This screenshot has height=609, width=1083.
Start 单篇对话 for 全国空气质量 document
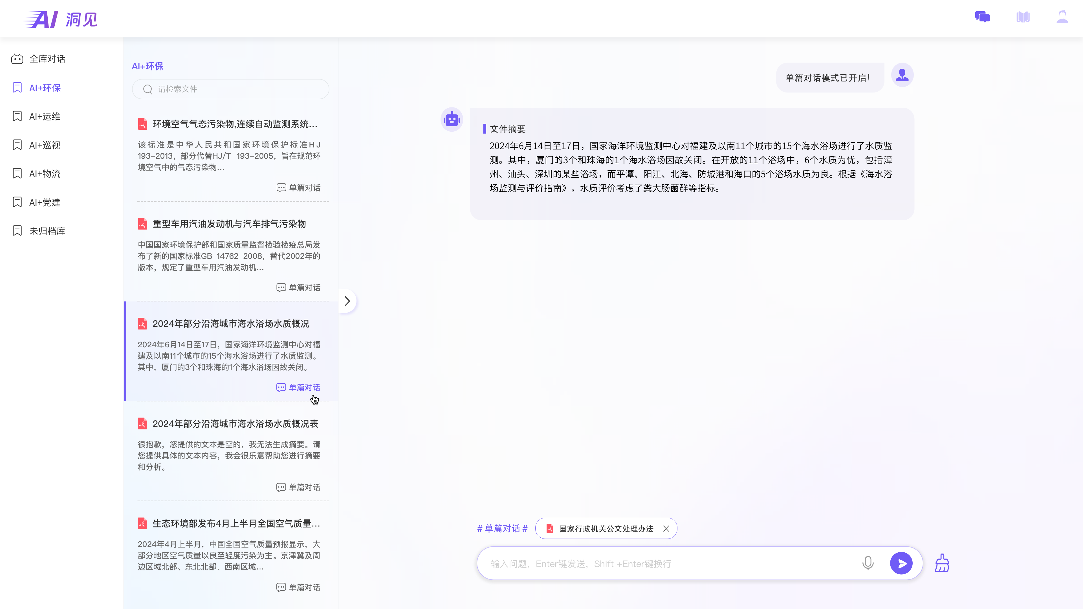pos(298,587)
